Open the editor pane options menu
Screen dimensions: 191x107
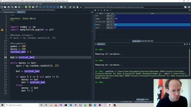[92, 12]
